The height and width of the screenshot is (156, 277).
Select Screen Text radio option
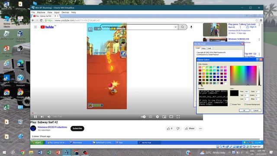235,104
